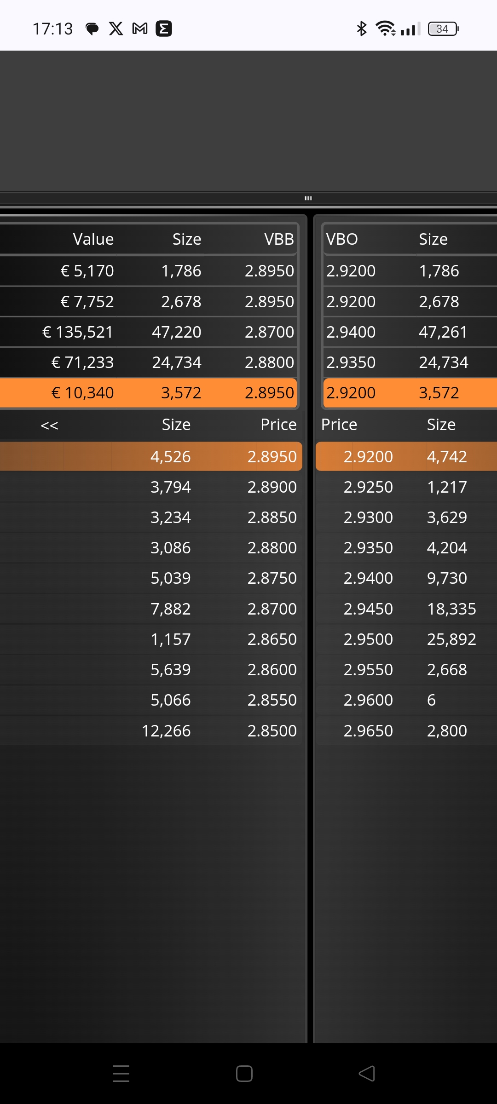Open recent apps menu icon

pos(121,1074)
